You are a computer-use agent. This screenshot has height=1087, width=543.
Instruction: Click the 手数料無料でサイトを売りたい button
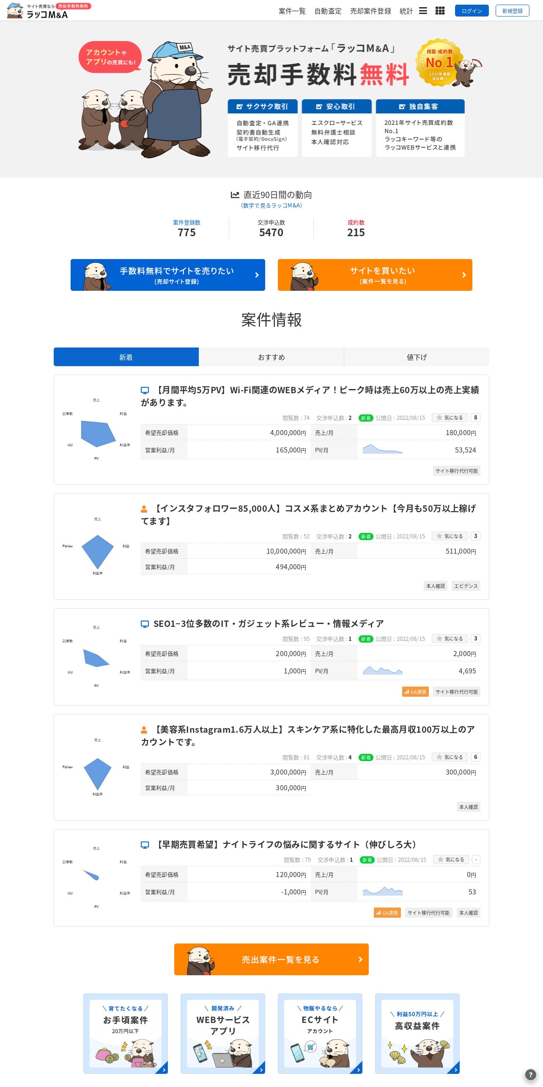pos(168,275)
